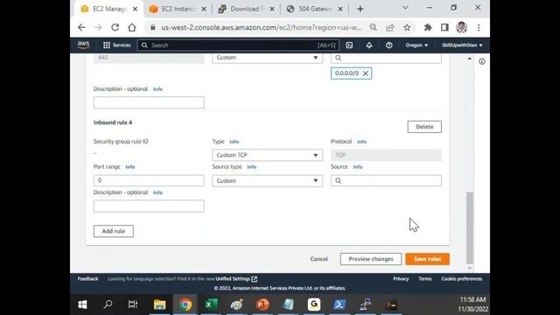Open the browser extensions puzzle icon
560x315 pixels.
click(x=428, y=27)
